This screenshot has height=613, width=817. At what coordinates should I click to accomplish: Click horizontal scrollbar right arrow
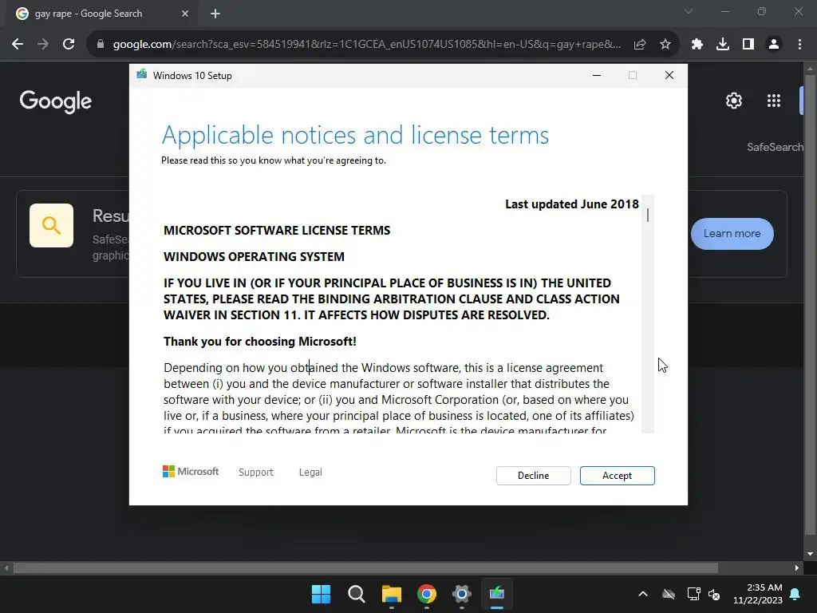click(797, 568)
